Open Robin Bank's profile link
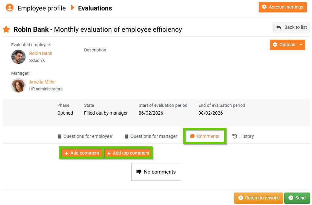Image resolution: width=312 pixels, height=205 pixels. (x=41, y=53)
